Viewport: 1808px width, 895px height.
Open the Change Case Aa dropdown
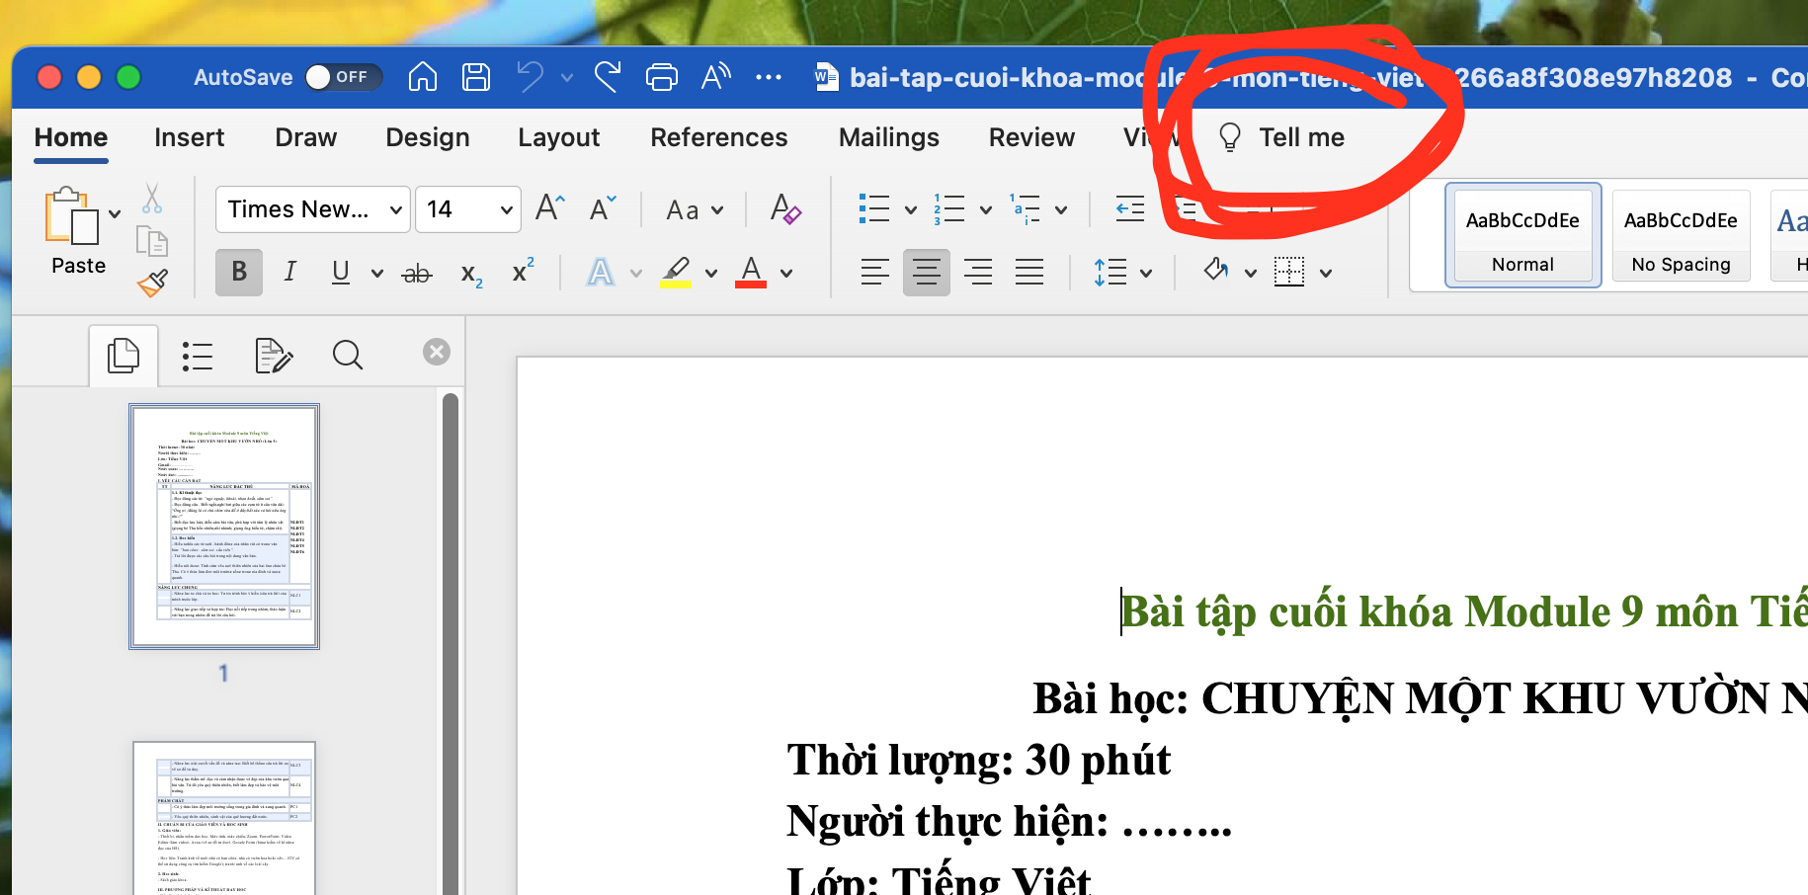[x=695, y=209]
